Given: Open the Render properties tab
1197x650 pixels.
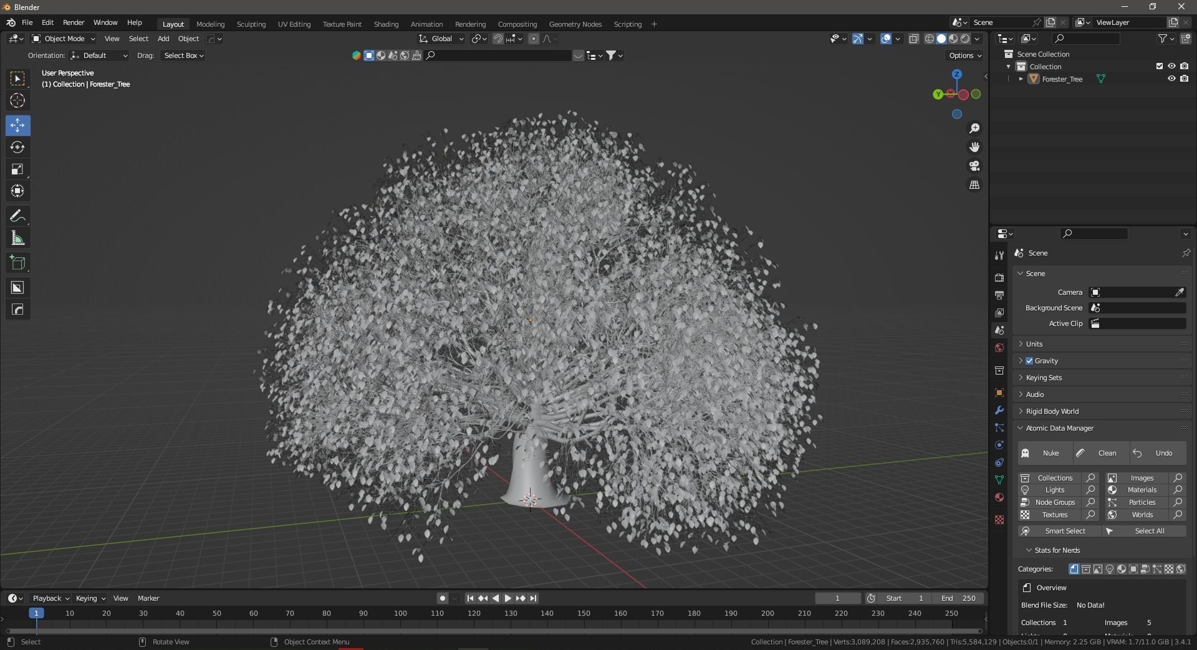Looking at the screenshot, I should [x=999, y=277].
